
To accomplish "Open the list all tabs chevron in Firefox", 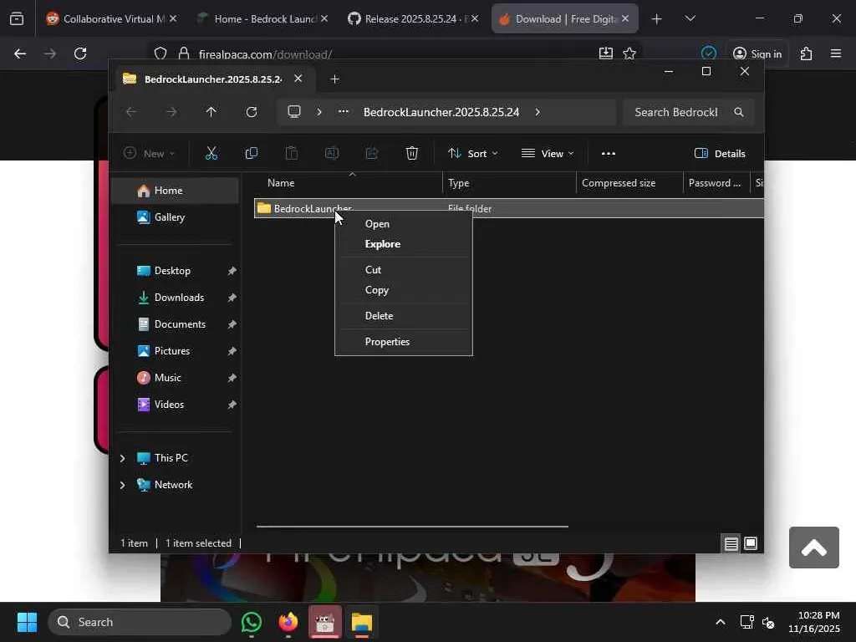I will tap(690, 18).
